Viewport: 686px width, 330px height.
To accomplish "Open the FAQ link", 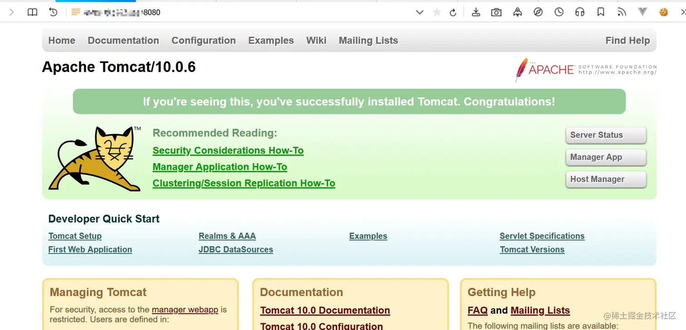I will pos(478,311).
